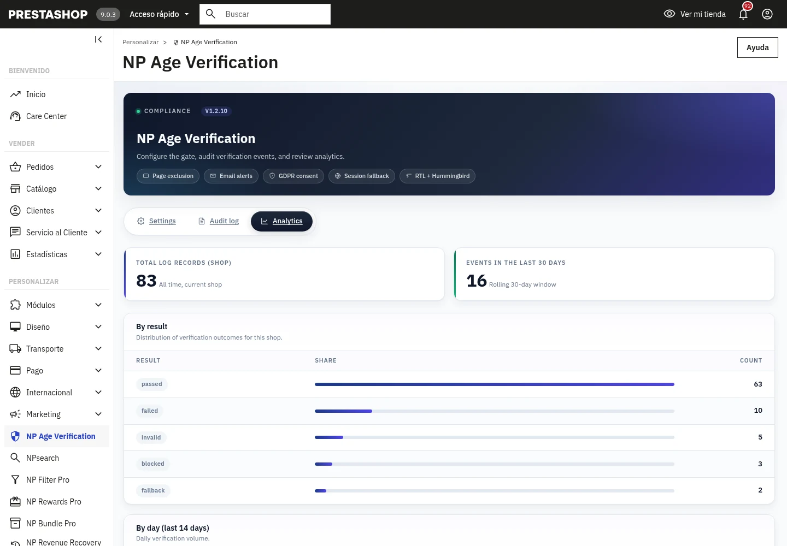Click the NPsearch magnifier icon
Screen dimensions: 787x546
pos(15,458)
